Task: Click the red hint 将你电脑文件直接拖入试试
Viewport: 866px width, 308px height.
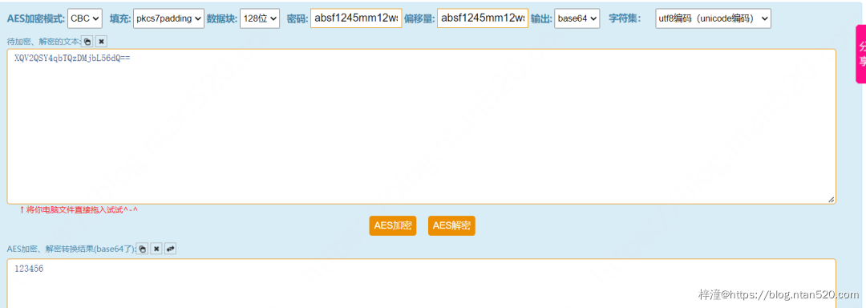Action: 79,210
